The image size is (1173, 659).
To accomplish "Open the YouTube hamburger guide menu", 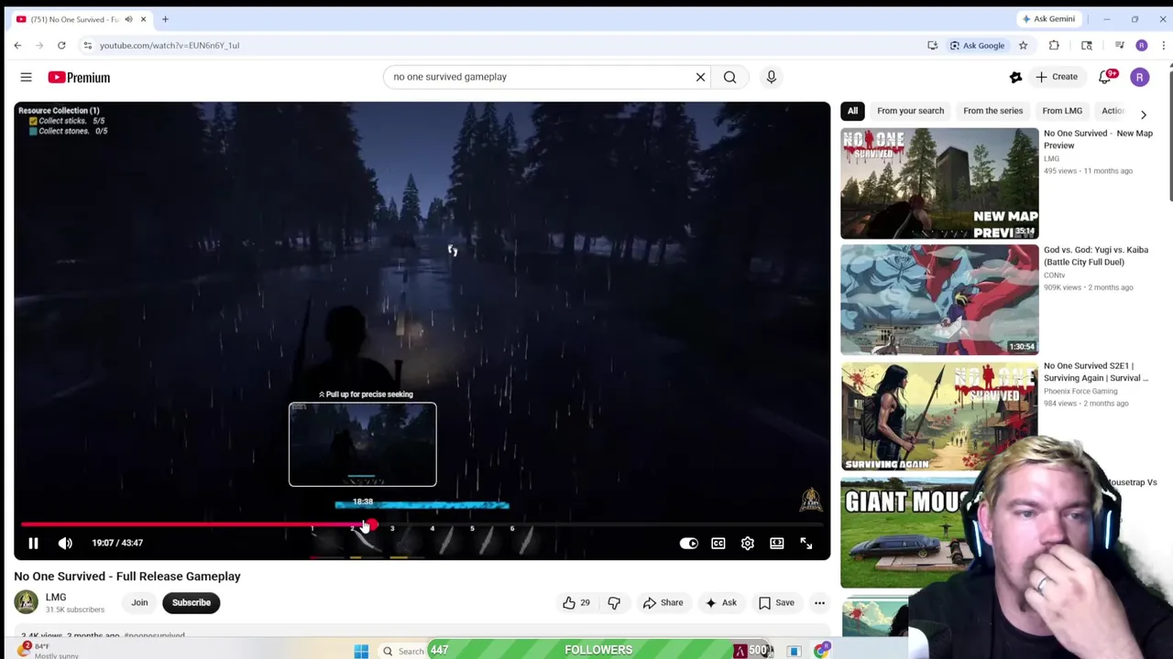I will click(x=26, y=78).
